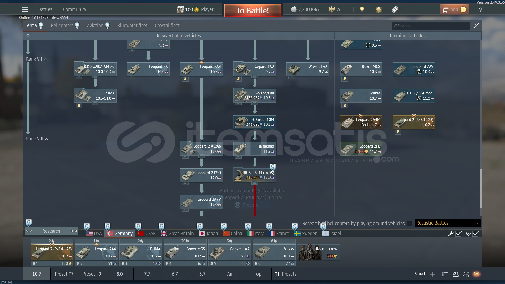The height and width of the screenshot is (284, 505).
Task: Open the squad list lines icon
Action: click(445, 274)
